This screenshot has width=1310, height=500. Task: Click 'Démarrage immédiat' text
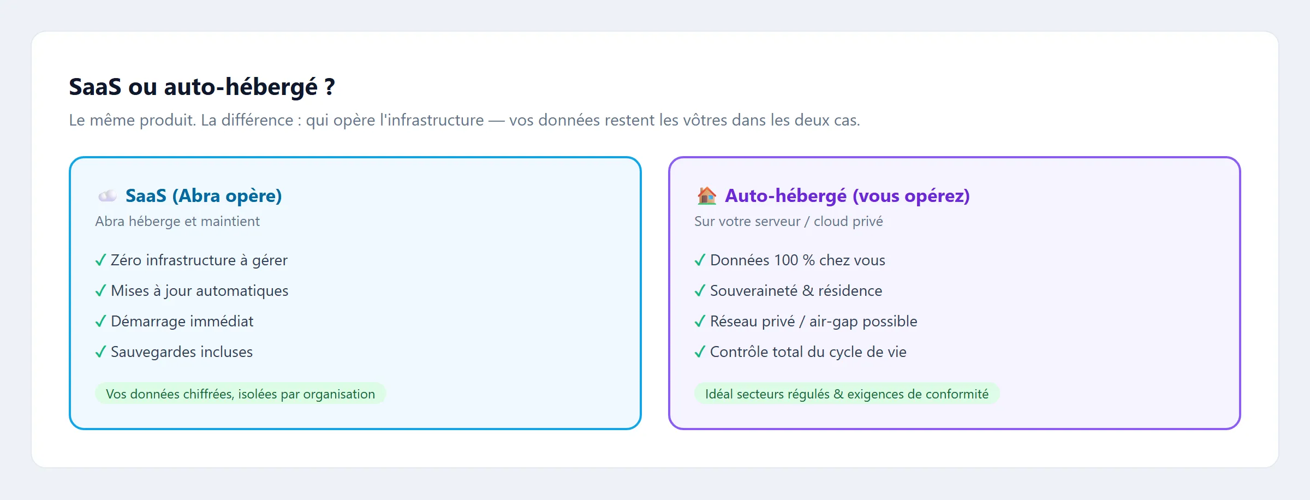tap(182, 322)
